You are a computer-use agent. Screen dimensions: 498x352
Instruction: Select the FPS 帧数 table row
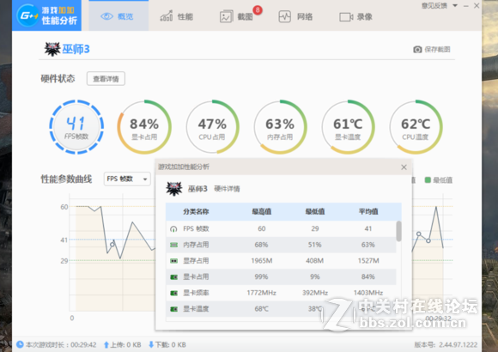(x=281, y=228)
